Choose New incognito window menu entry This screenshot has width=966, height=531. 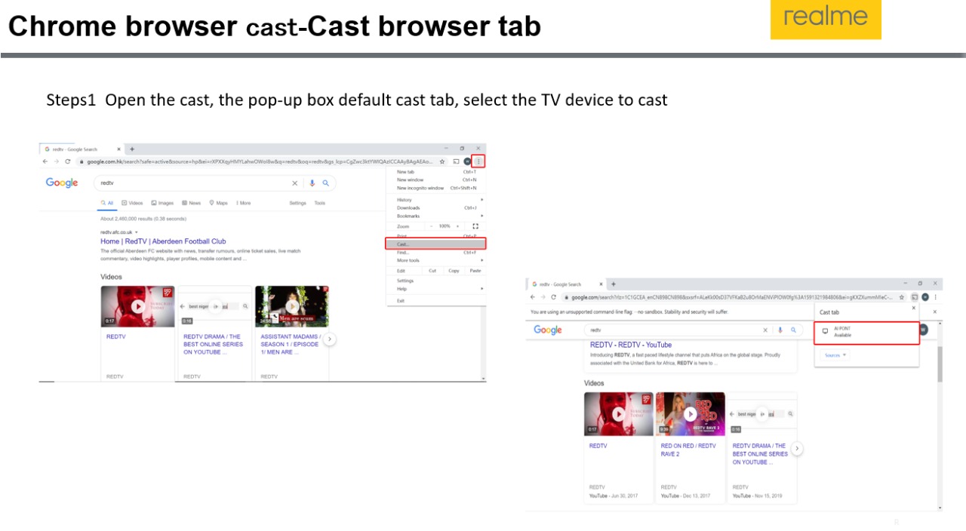[420, 188]
